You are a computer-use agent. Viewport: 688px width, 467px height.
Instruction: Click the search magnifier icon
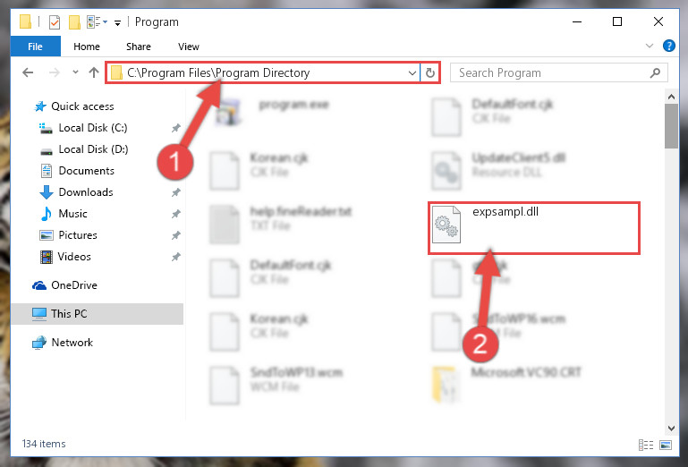point(655,72)
